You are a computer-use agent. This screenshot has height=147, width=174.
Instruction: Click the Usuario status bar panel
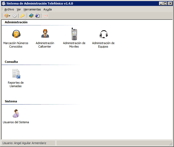coord(28,143)
